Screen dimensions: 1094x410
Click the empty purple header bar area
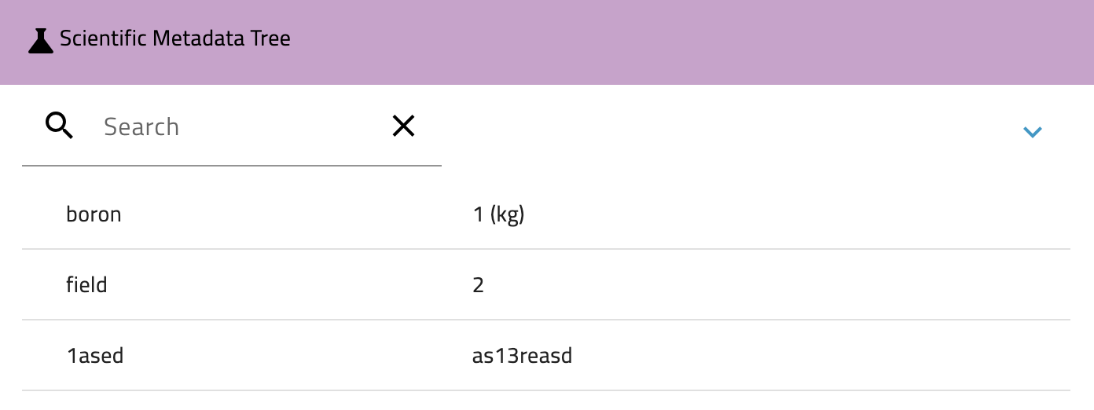[x=668, y=41]
